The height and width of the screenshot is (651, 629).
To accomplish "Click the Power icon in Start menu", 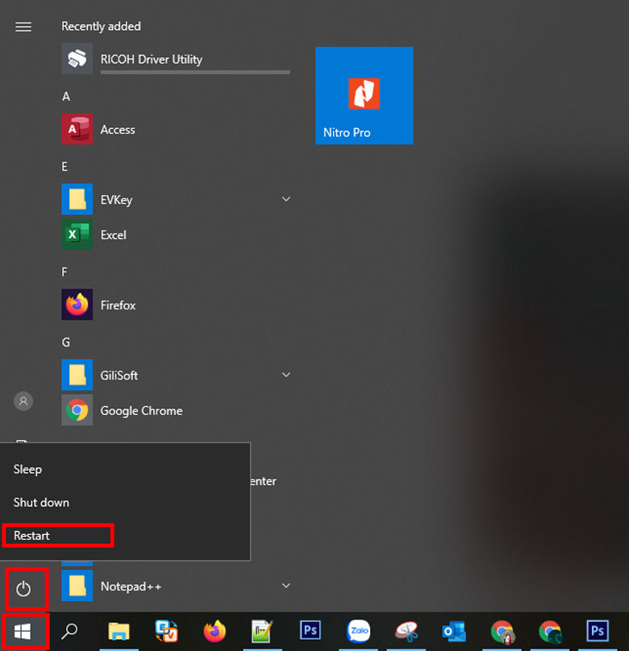I will click(23, 589).
